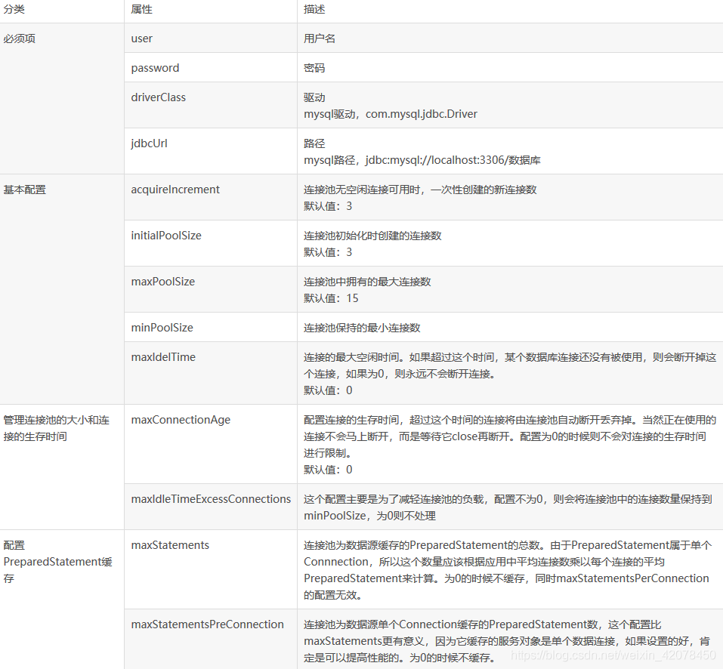Viewport: 723px width, 669px height.
Task: Click the 'maxStatementsPreConnection' property cell
Action: (211, 639)
